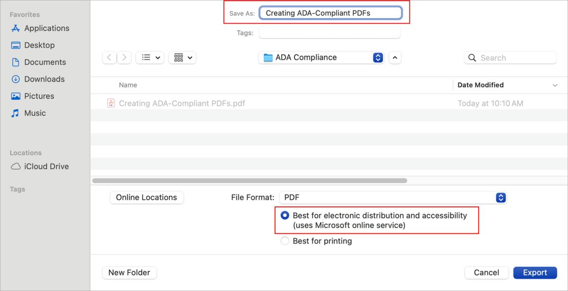The image size is (568, 291).
Task: Open the Downloads folder
Action: [44, 79]
